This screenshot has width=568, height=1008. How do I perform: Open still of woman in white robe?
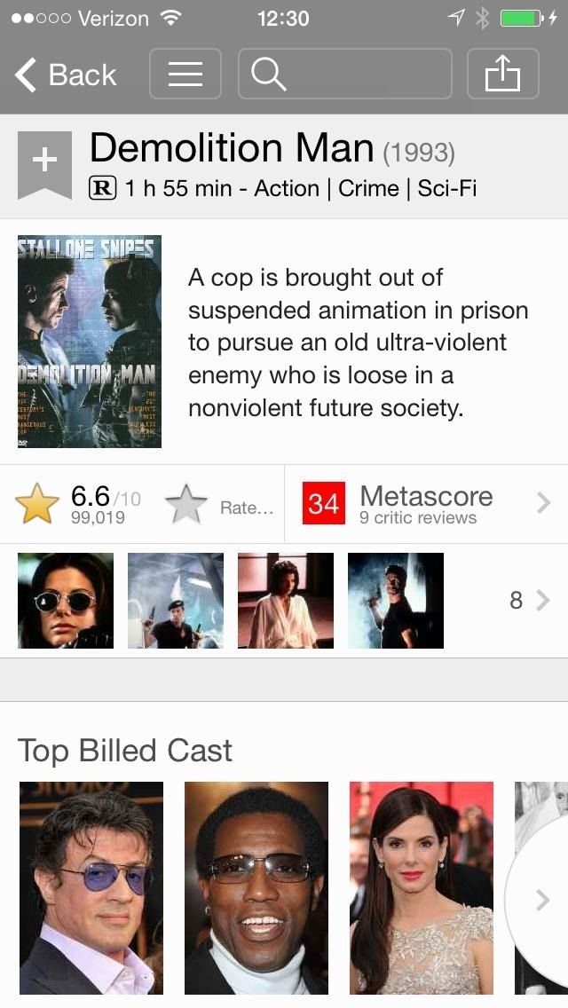click(x=286, y=601)
